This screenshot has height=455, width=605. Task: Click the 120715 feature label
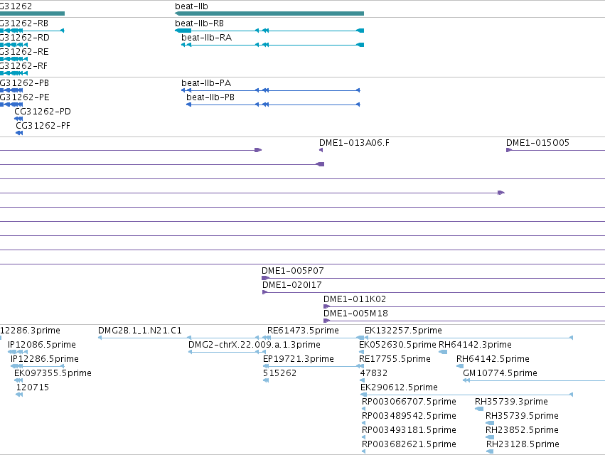point(33,388)
